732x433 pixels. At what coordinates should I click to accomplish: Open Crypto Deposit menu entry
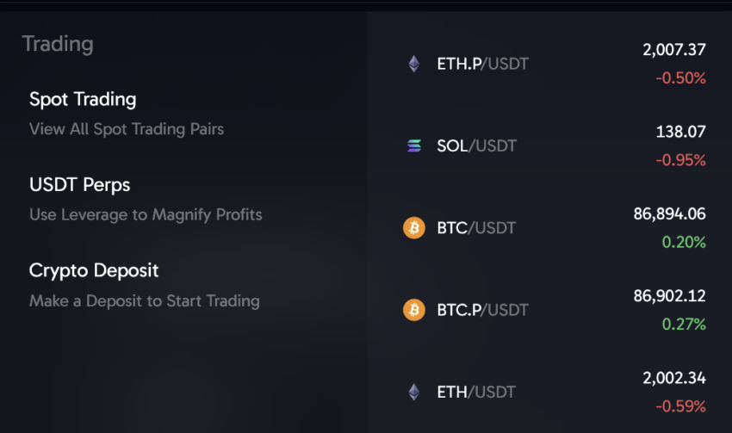tap(94, 271)
